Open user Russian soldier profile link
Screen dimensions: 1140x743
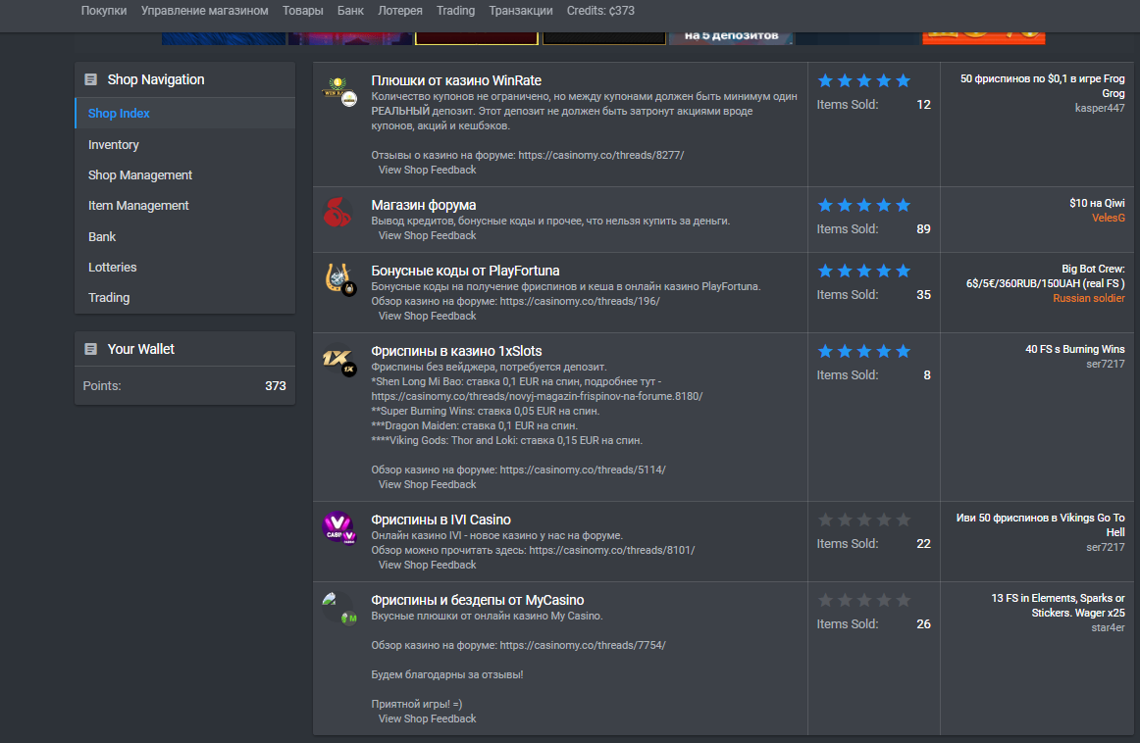1088,299
